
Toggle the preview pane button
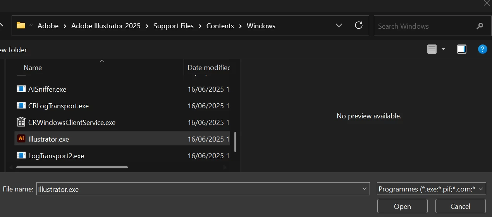point(462,49)
